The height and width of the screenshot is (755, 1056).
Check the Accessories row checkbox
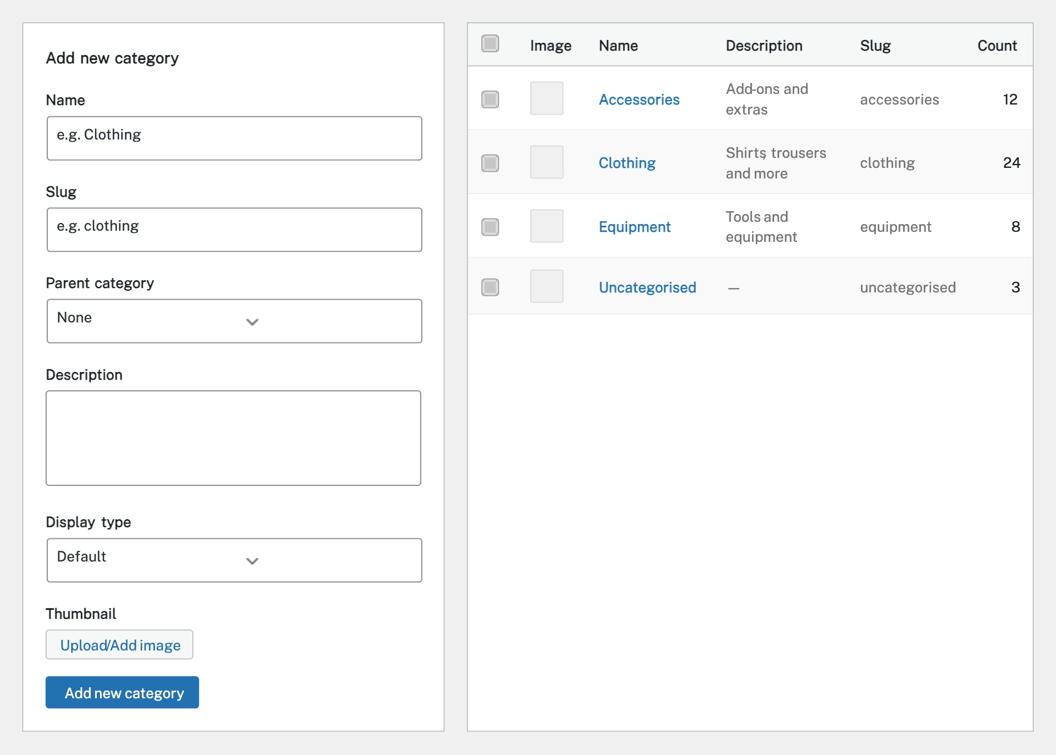click(x=490, y=100)
